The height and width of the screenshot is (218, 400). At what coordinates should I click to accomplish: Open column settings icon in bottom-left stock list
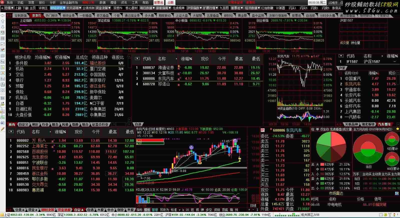11,131
